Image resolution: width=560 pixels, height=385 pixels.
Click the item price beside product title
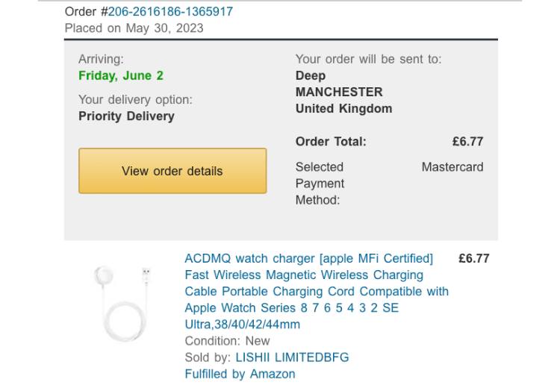[x=473, y=258]
